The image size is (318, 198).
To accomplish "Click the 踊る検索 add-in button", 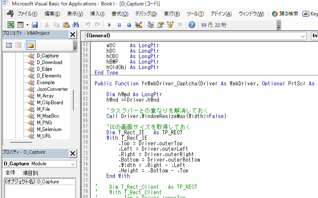I will (285, 14).
